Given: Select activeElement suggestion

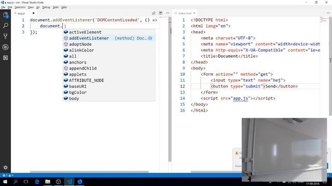Looking at the screenshot, I should (109, 32).
